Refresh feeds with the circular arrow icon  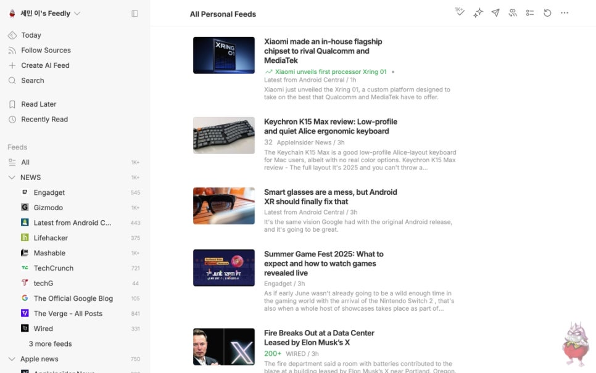pos(547,13)
